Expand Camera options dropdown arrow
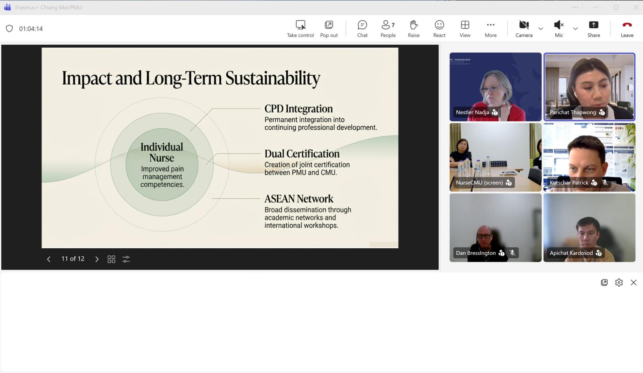Viewport: 643px width, 373px height. [x=541, y=29]
